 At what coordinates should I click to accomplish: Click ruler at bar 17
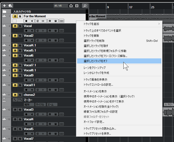pyautogui.click(x=131, y=7)
